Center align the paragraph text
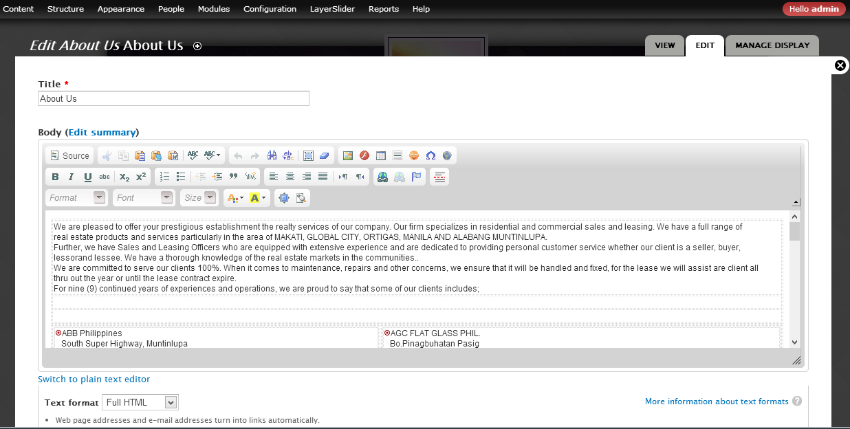 point(290,177)
